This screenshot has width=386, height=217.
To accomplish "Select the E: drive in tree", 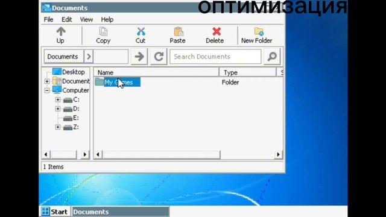I will [x=71, y=118].
